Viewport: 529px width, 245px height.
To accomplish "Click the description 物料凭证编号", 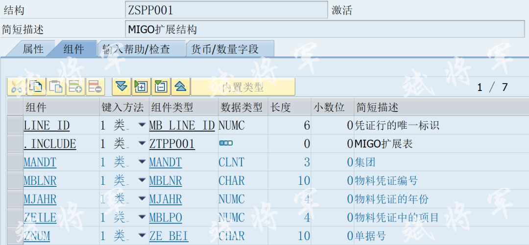I will tap(386, 180).
